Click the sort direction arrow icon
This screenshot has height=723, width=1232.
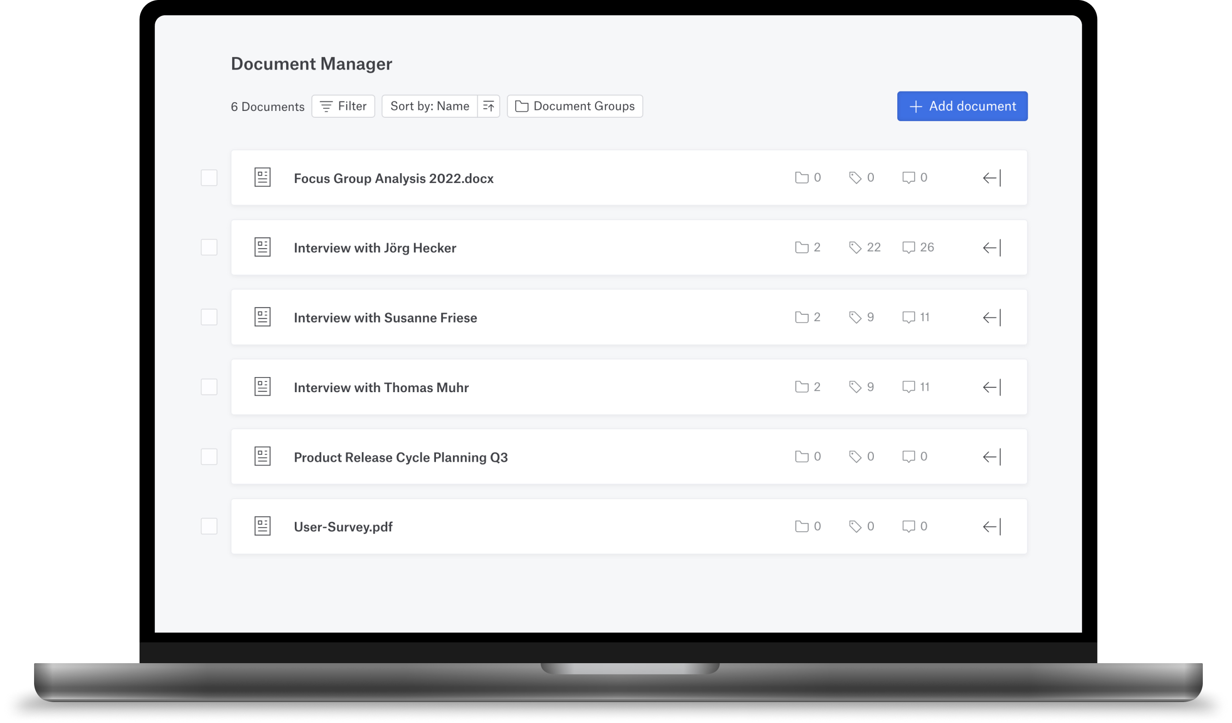489,106
